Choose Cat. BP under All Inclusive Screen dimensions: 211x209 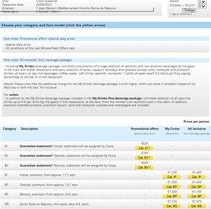[196, 196]
